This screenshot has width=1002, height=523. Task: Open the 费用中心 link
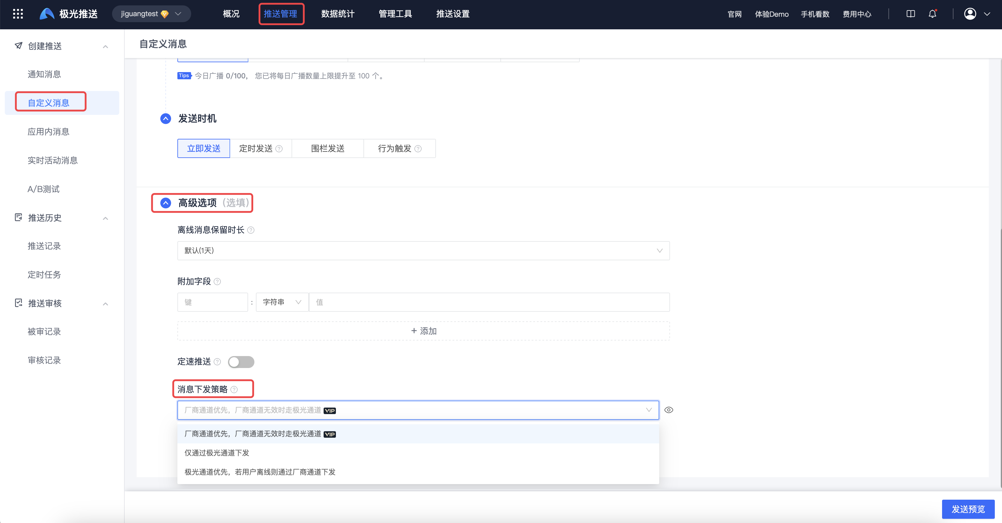(857, 14)
